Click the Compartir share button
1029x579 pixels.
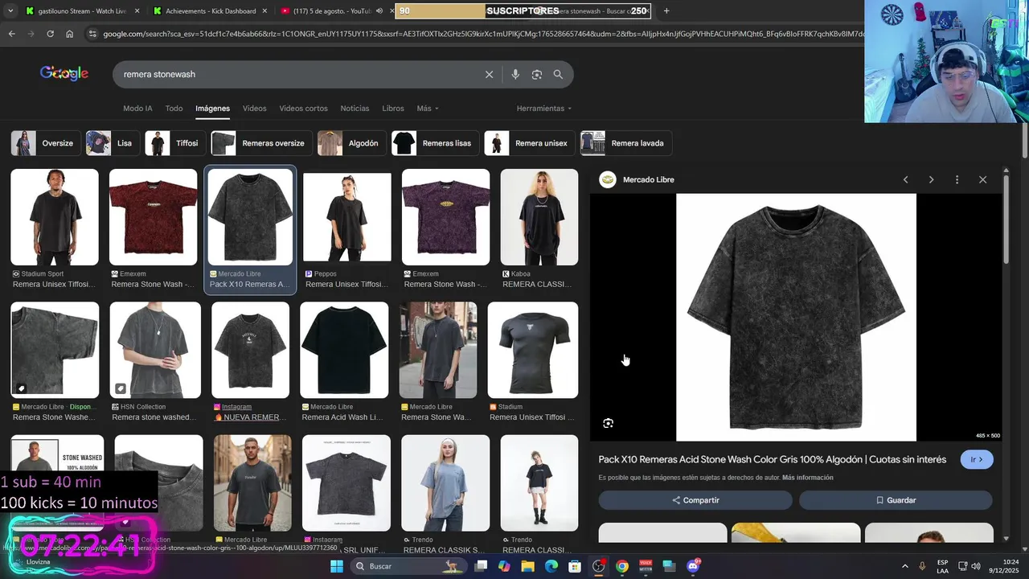pyautogui.click(x=695, y=500)
